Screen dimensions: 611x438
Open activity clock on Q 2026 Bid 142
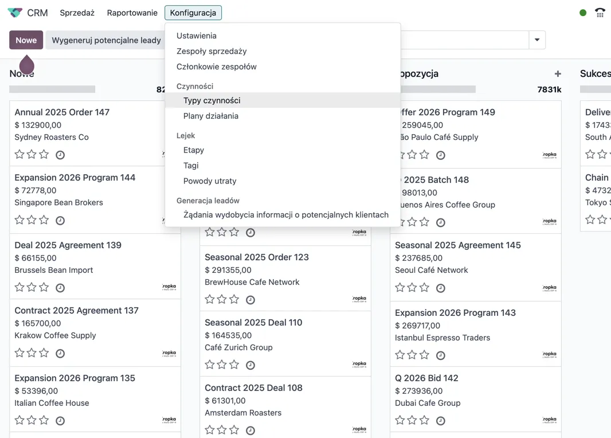pos(440,421)
